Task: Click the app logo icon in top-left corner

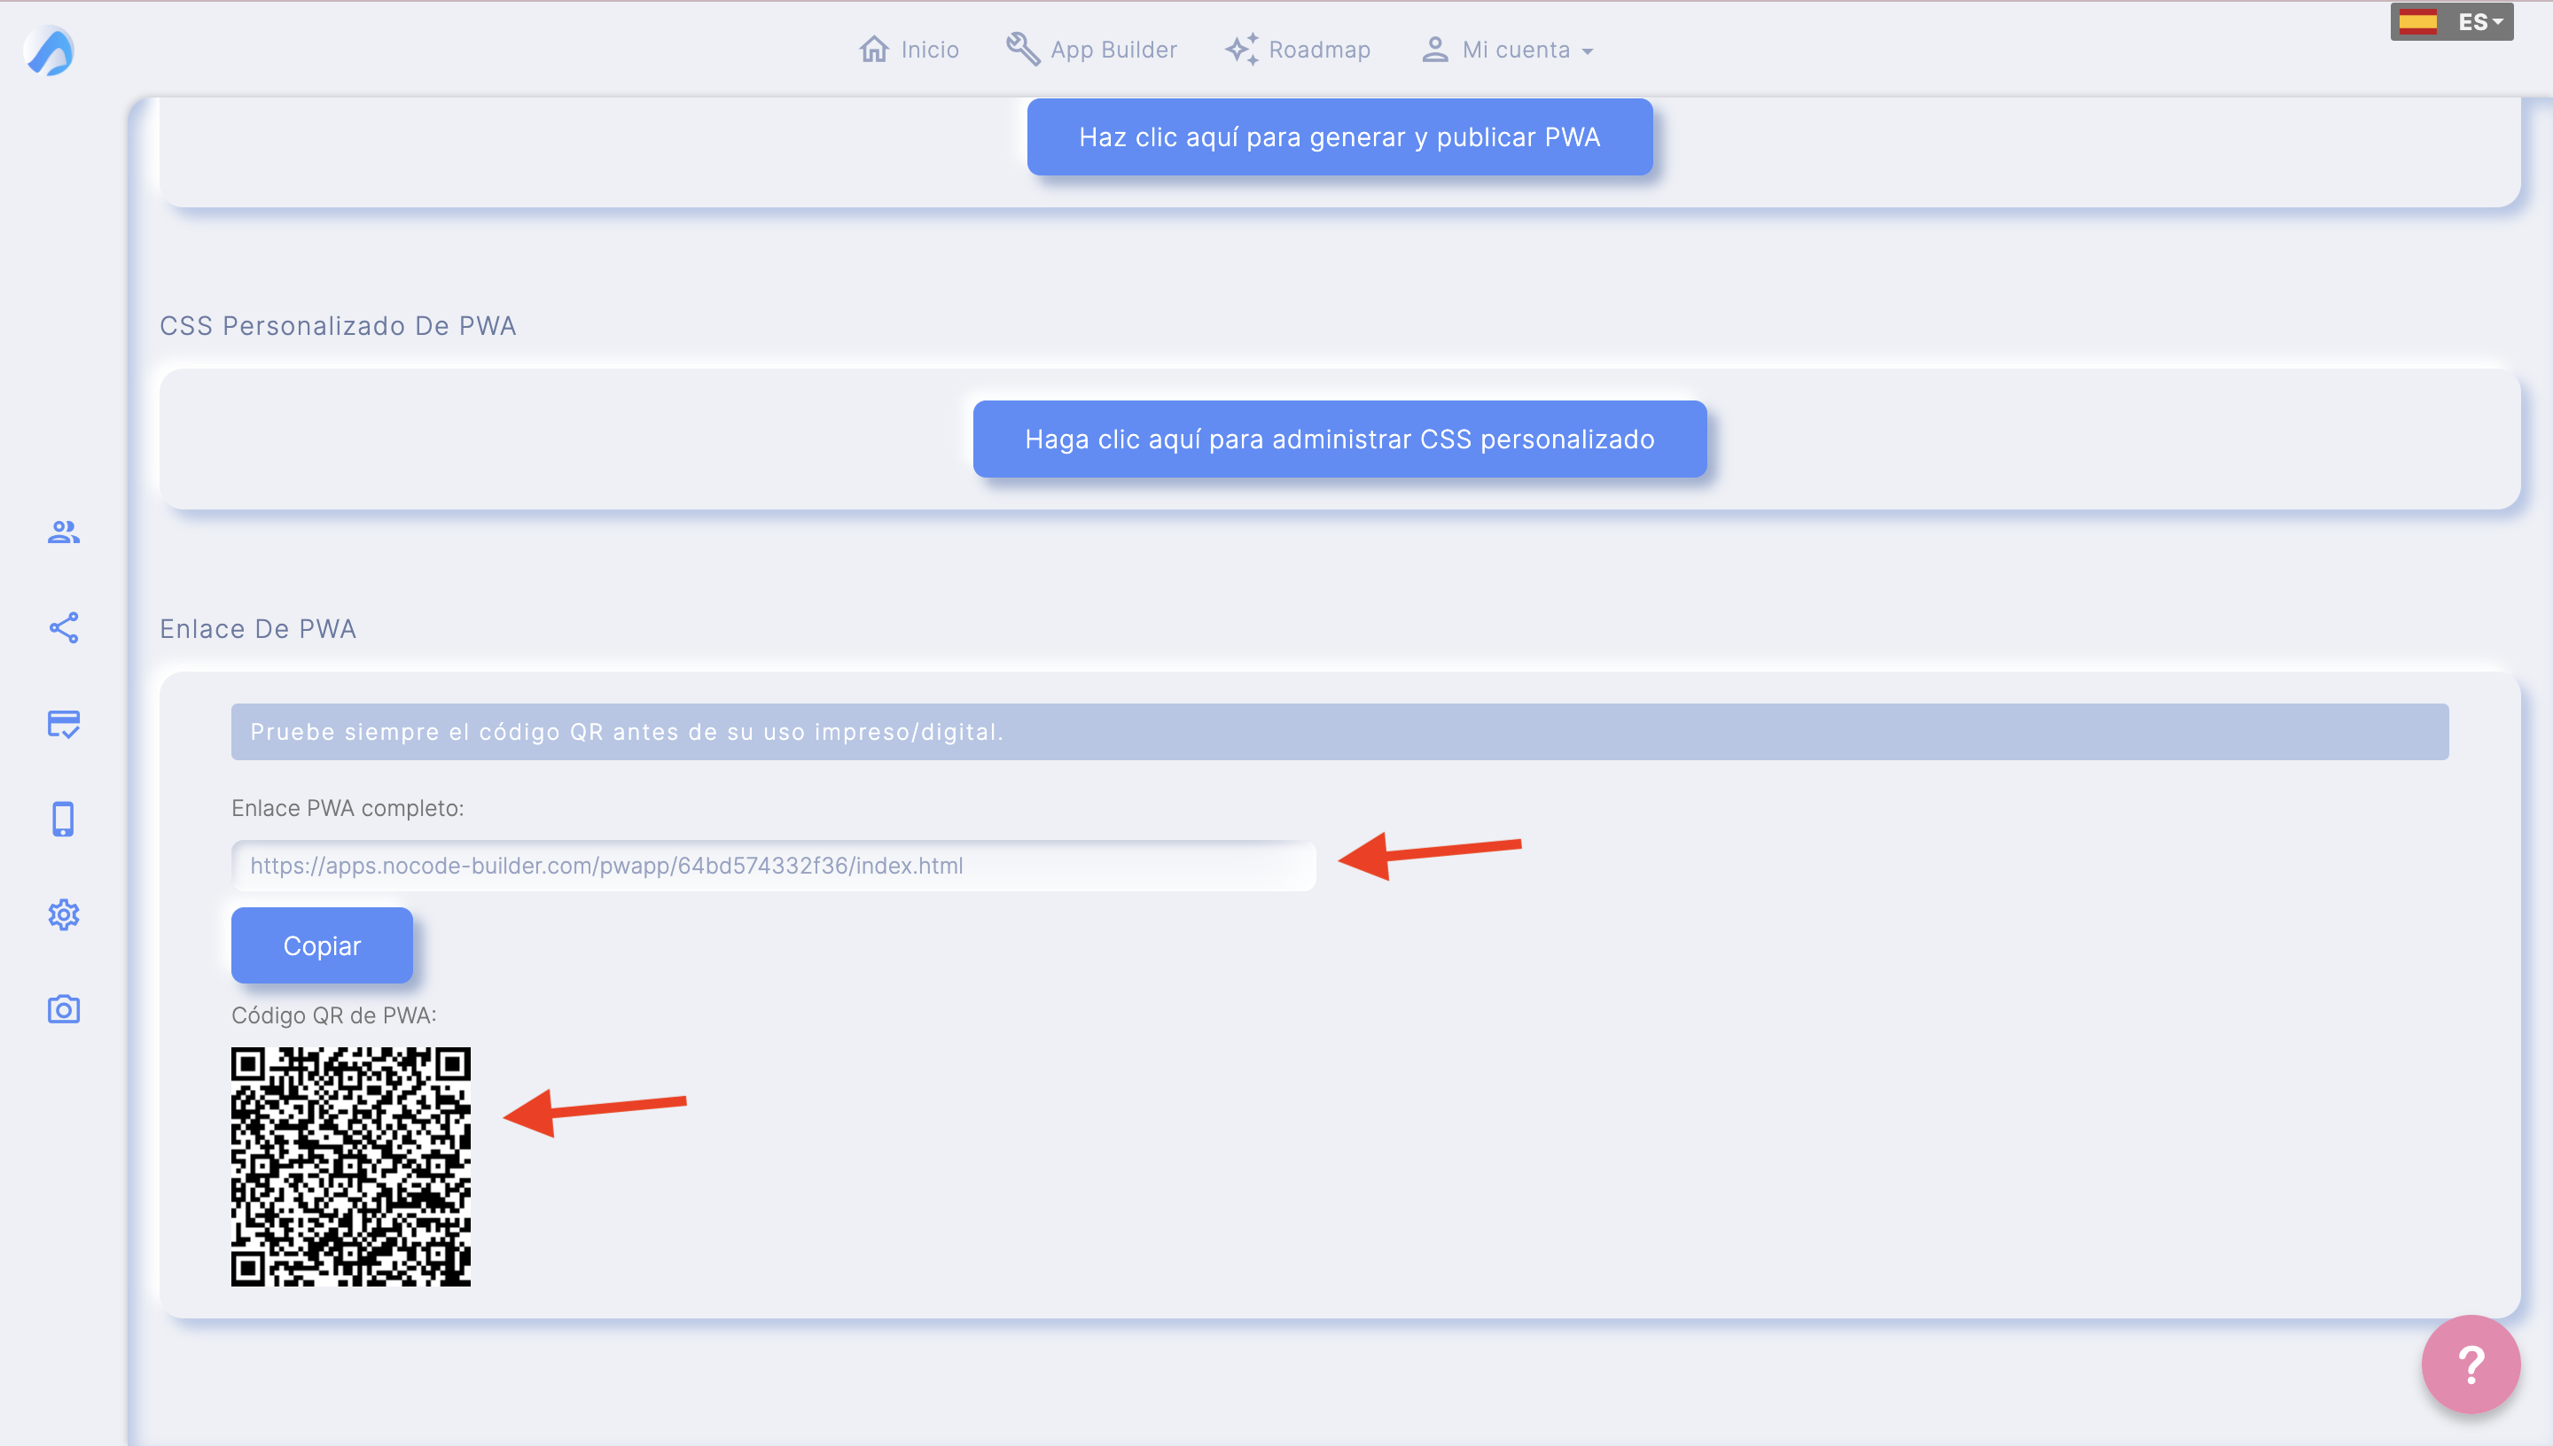Action: coord(49,51)
